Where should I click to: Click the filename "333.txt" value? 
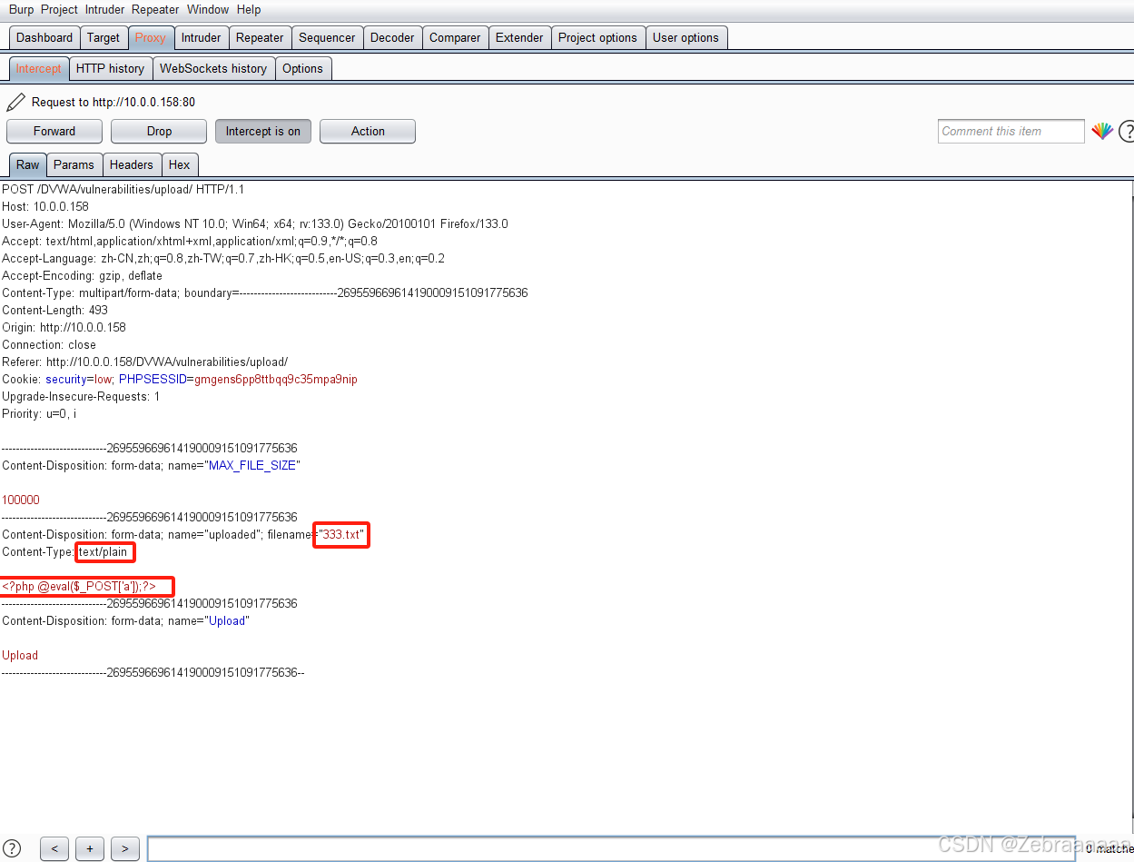(x=341, y=534)
